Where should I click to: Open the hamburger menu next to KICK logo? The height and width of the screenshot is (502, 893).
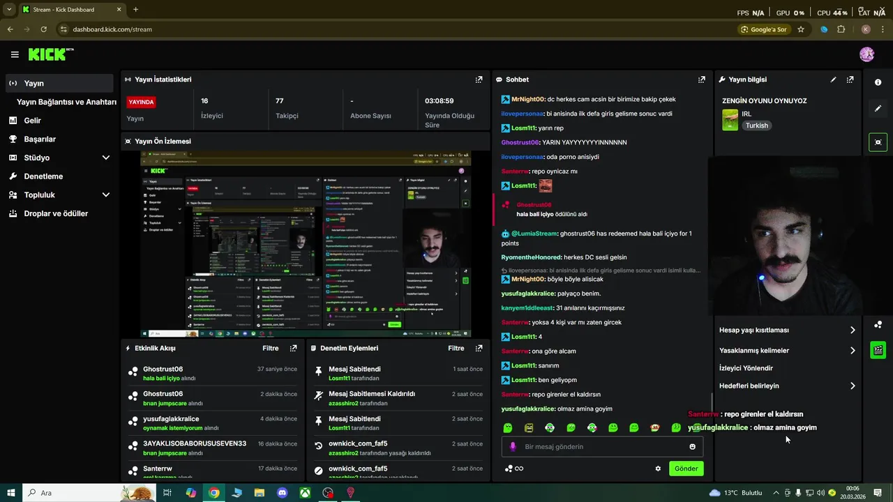tap(15, 54)
